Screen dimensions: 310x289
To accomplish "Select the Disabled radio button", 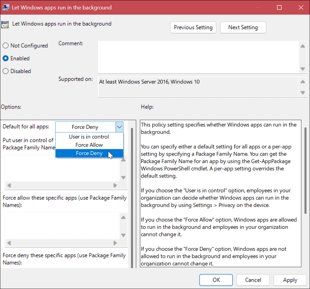I will [x=5, y=71].
